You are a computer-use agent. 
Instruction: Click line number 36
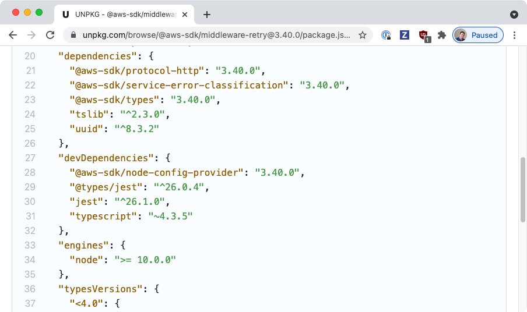[30, 289]
